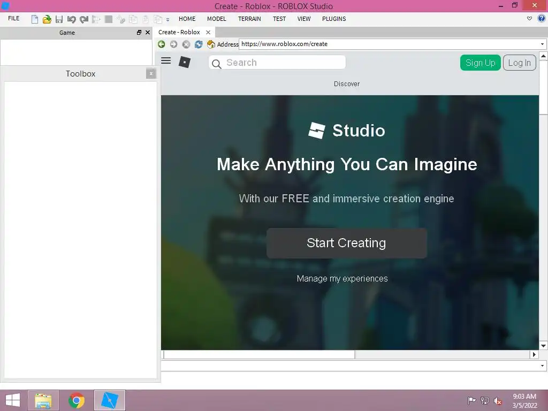Click the green Sign Up button
The width and height of the screenshot is (548, 411).
[480, 63]
